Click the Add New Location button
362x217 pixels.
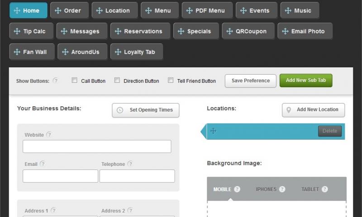tap(313, 110)
